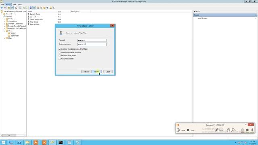Click the Up one level toolbar icon
258x145 pixels.
click(x=9, y=8)
